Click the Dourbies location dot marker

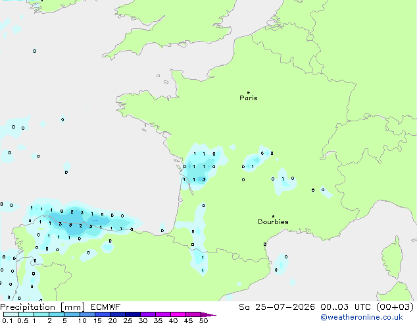pos(273,216)
